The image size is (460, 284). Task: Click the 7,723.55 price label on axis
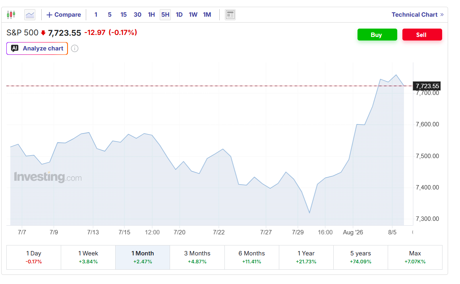pyautogui.click(x=427, y=86)
